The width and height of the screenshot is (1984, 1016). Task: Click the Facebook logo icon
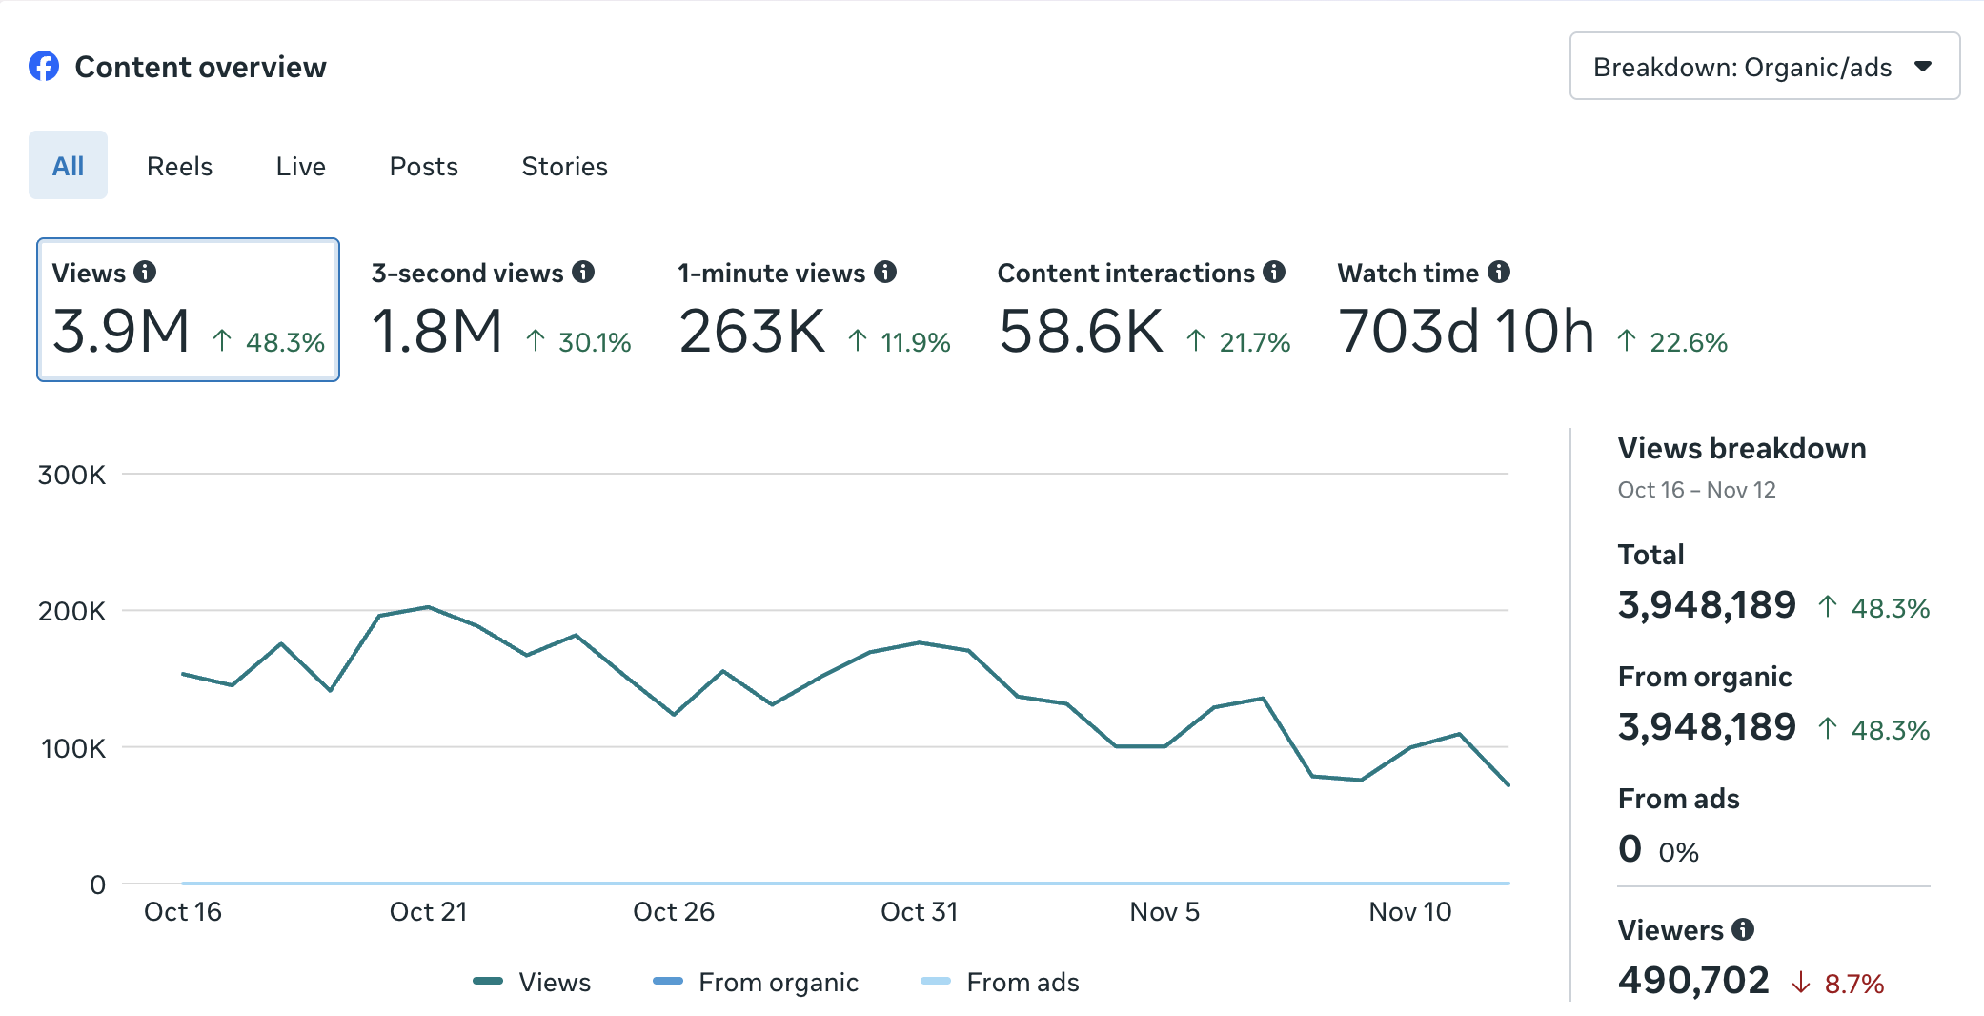click(44, 67)
